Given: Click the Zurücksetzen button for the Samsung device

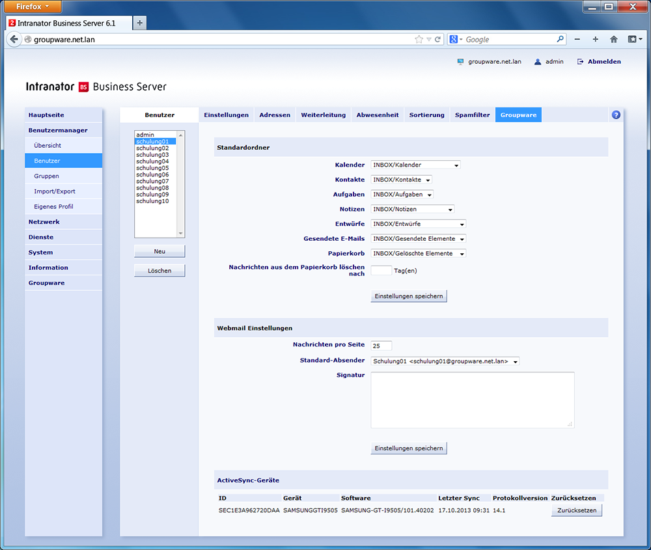Looking at the screenshot, I should click(576, 511).
